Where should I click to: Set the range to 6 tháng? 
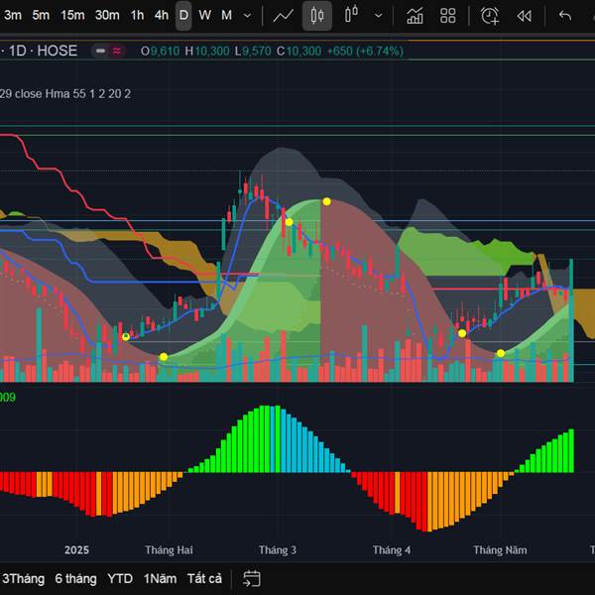tap(75, 579)
